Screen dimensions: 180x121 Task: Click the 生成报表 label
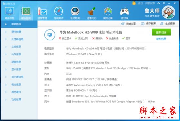pos(170,24)
